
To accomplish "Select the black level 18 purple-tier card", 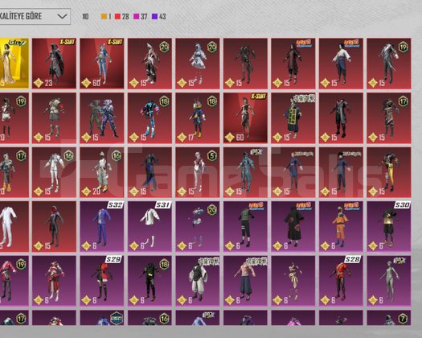I will click(150, 281).
